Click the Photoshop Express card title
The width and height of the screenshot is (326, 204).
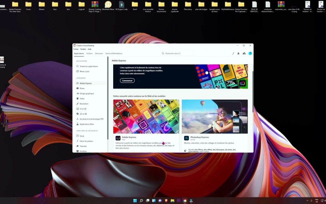pos(200,137)
